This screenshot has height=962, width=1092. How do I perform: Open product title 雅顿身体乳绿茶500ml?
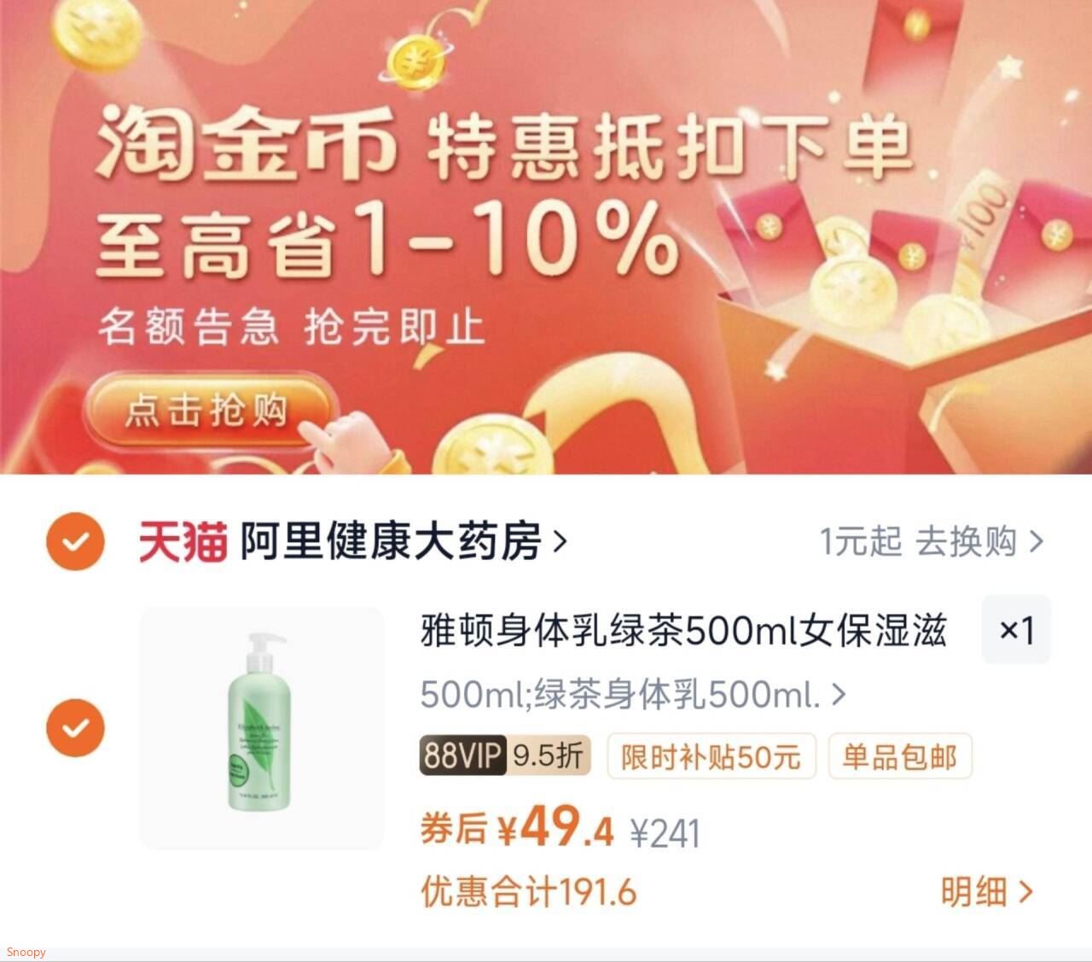tap(683, 631)
